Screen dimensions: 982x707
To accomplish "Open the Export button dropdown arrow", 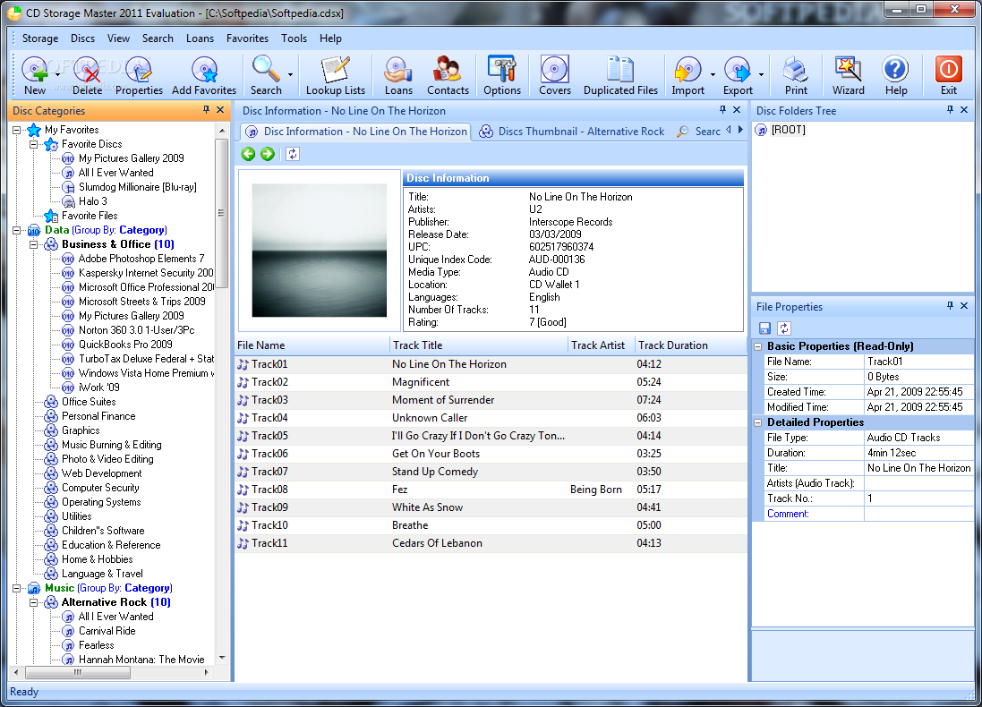I will (x=761, y=74).
